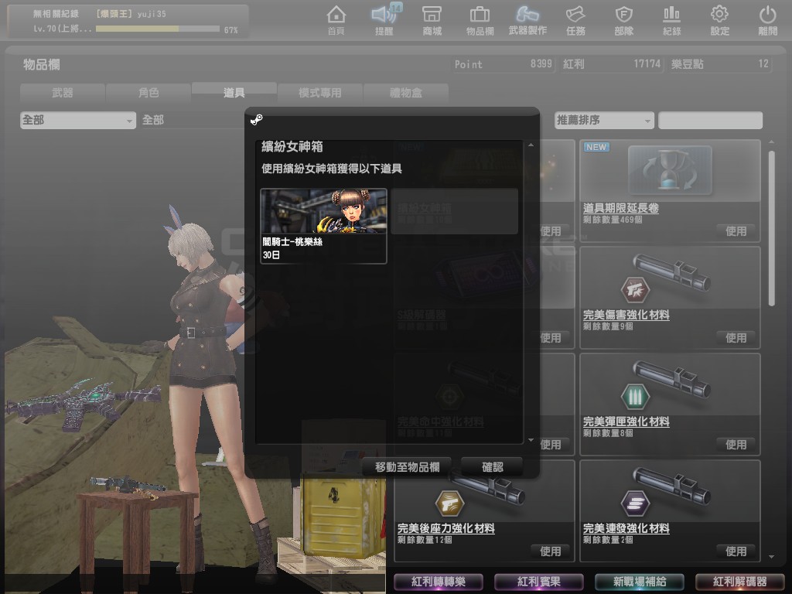Switch to the 模式專用 tab
The height and width of the screenshot is (594, 792).
pyautogui.click(x=319, y=93)
